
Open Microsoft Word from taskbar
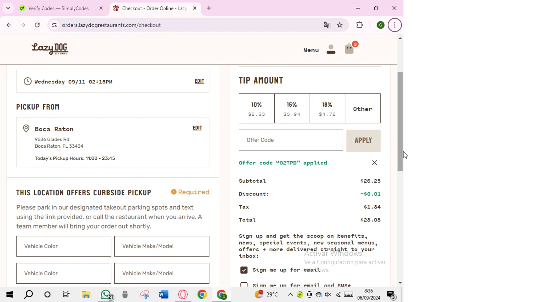(x=164, y=294)
